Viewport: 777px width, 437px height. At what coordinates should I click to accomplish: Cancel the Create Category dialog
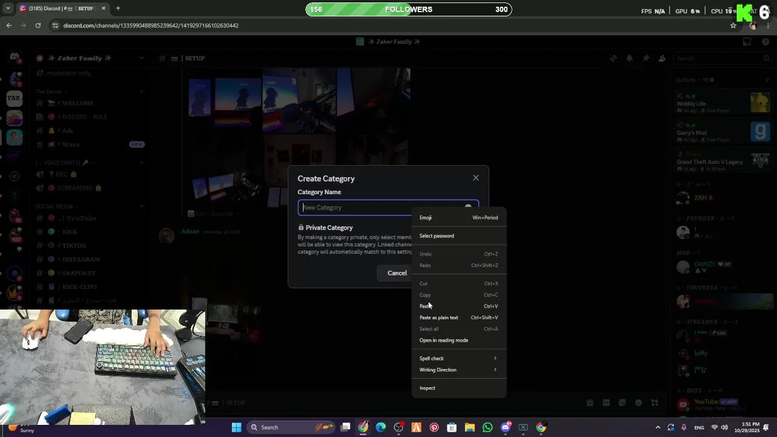click(x=397, y=273)
